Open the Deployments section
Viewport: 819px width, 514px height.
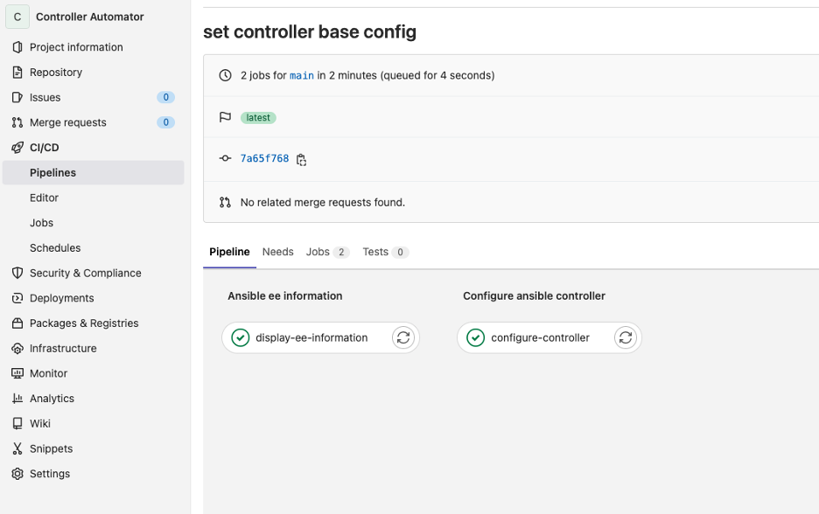[61, 298]
